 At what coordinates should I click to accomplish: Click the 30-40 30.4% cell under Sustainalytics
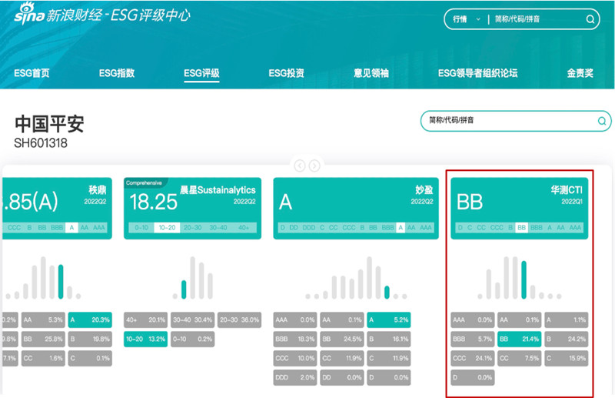(x=193, y=319)
